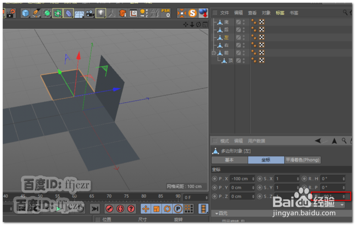
Task: Click the autokeying red circle button
Action: click(x=120, y=209)
